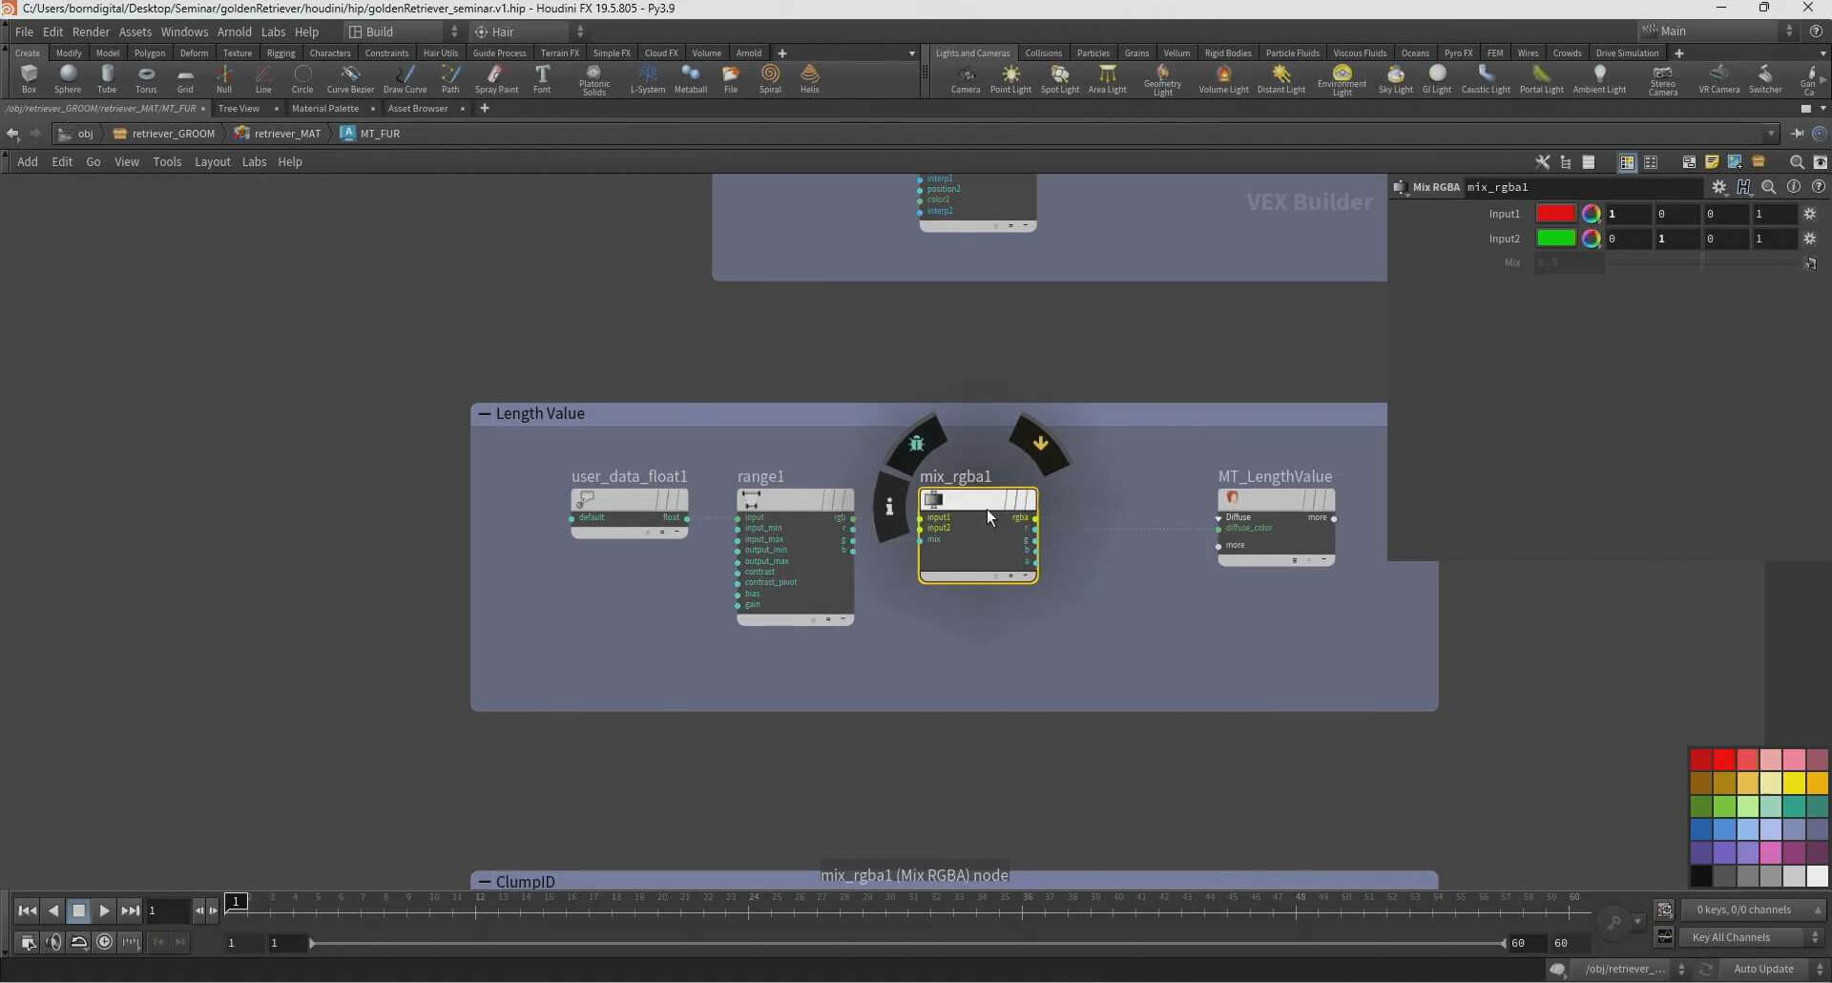Collapse the ClumpID network box
Image resolution: width=1832 pixels, height=983 pixels.
(x=485, y=882)
